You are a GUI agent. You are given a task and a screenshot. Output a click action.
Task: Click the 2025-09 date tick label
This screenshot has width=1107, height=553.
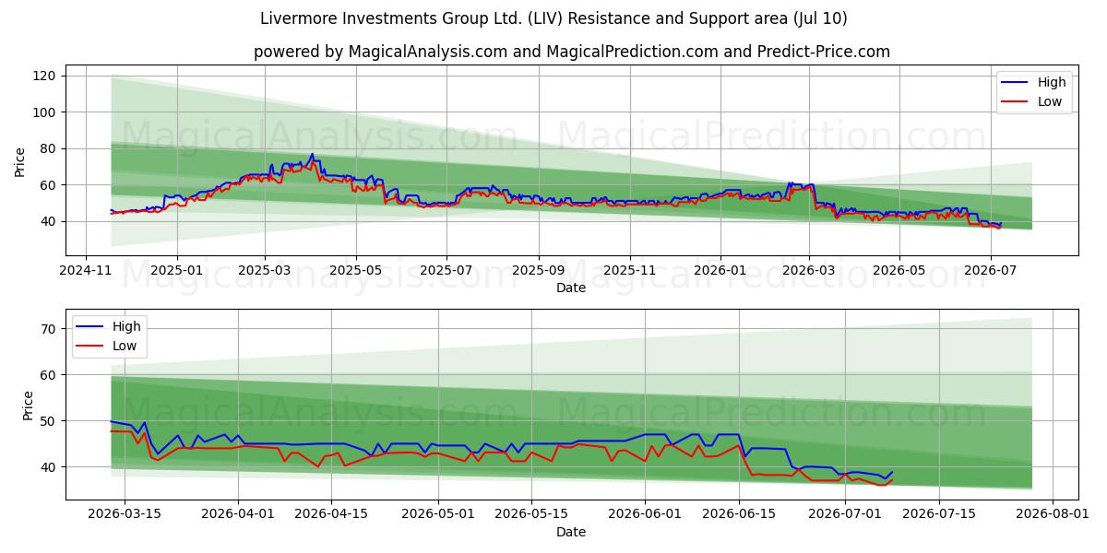pos(539,270)
